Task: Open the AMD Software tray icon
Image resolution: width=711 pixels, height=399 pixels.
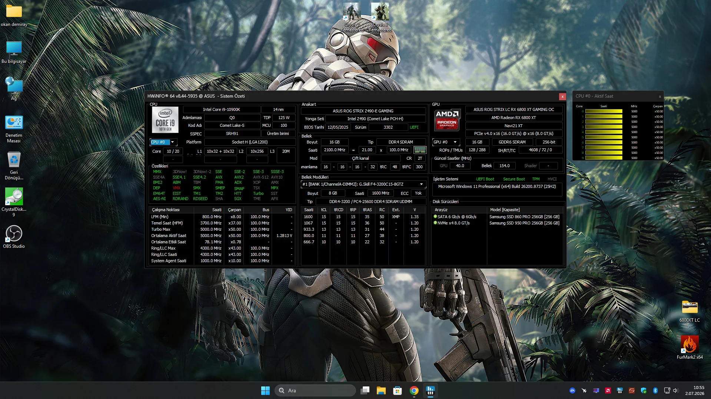Action: tap(608, 390)
